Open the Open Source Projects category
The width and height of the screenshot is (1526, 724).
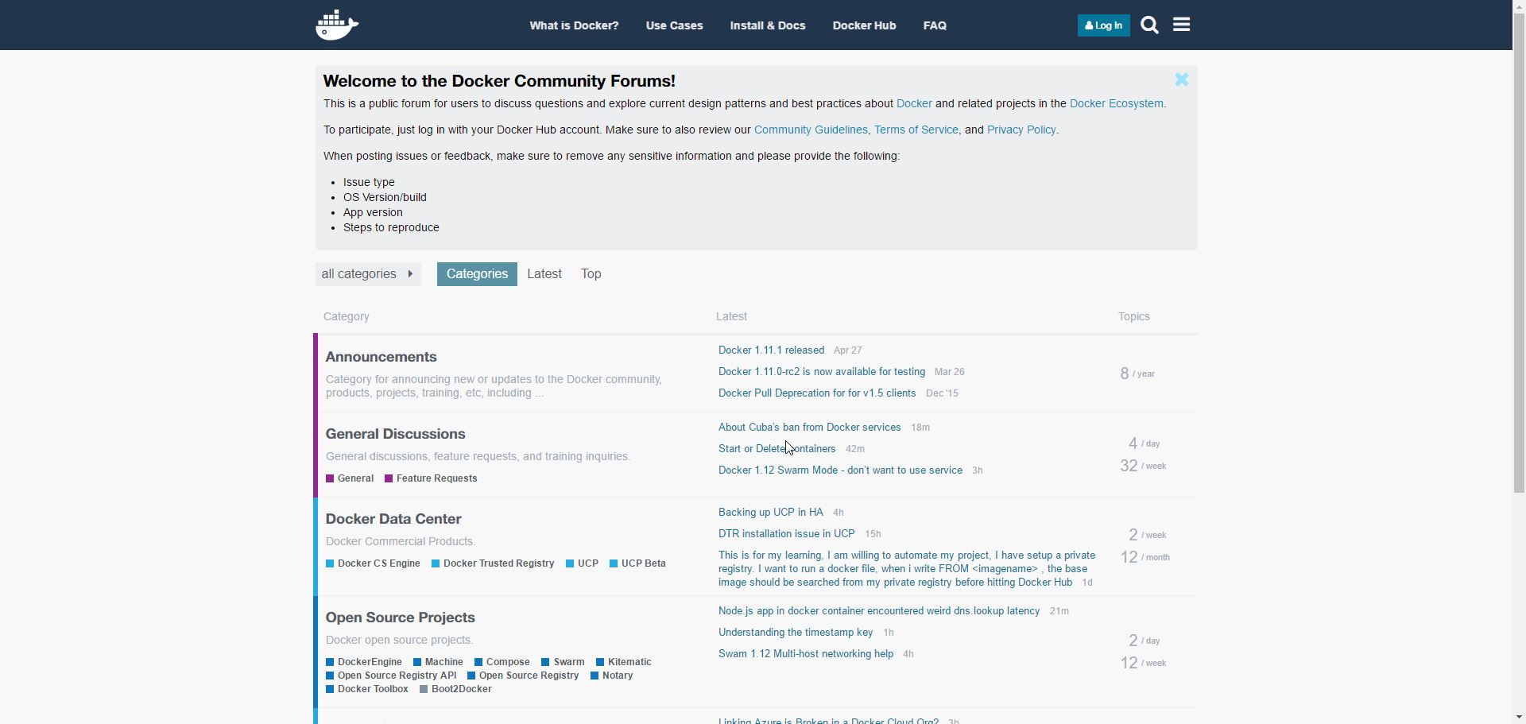(400, 618)
